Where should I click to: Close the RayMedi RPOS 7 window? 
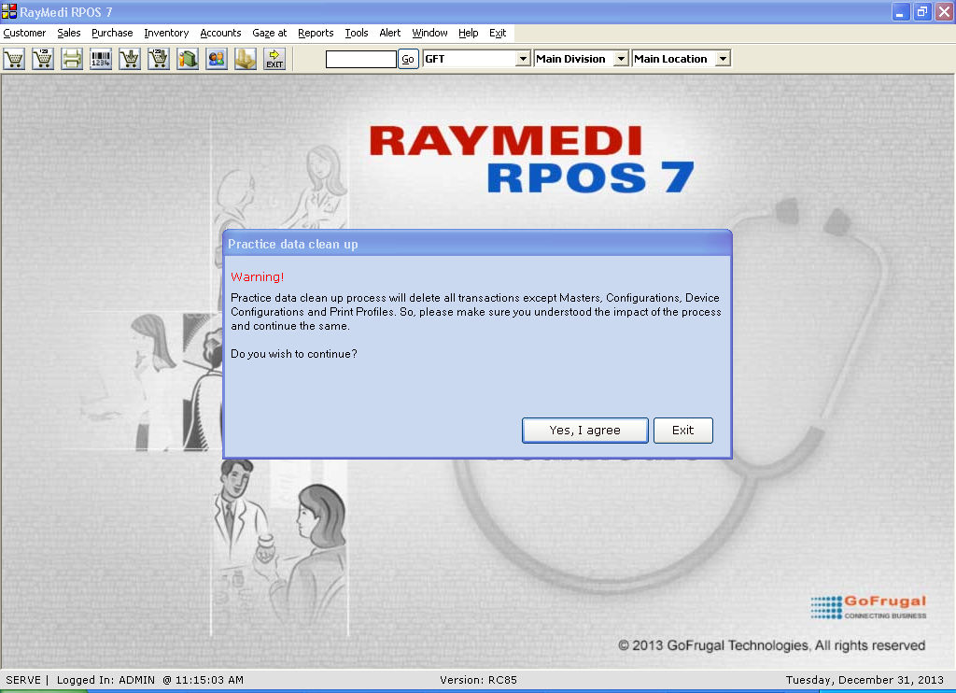pyautogui.click(x=944, y=11)
